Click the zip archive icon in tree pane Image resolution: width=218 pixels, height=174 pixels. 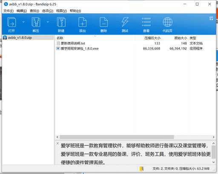5,37
